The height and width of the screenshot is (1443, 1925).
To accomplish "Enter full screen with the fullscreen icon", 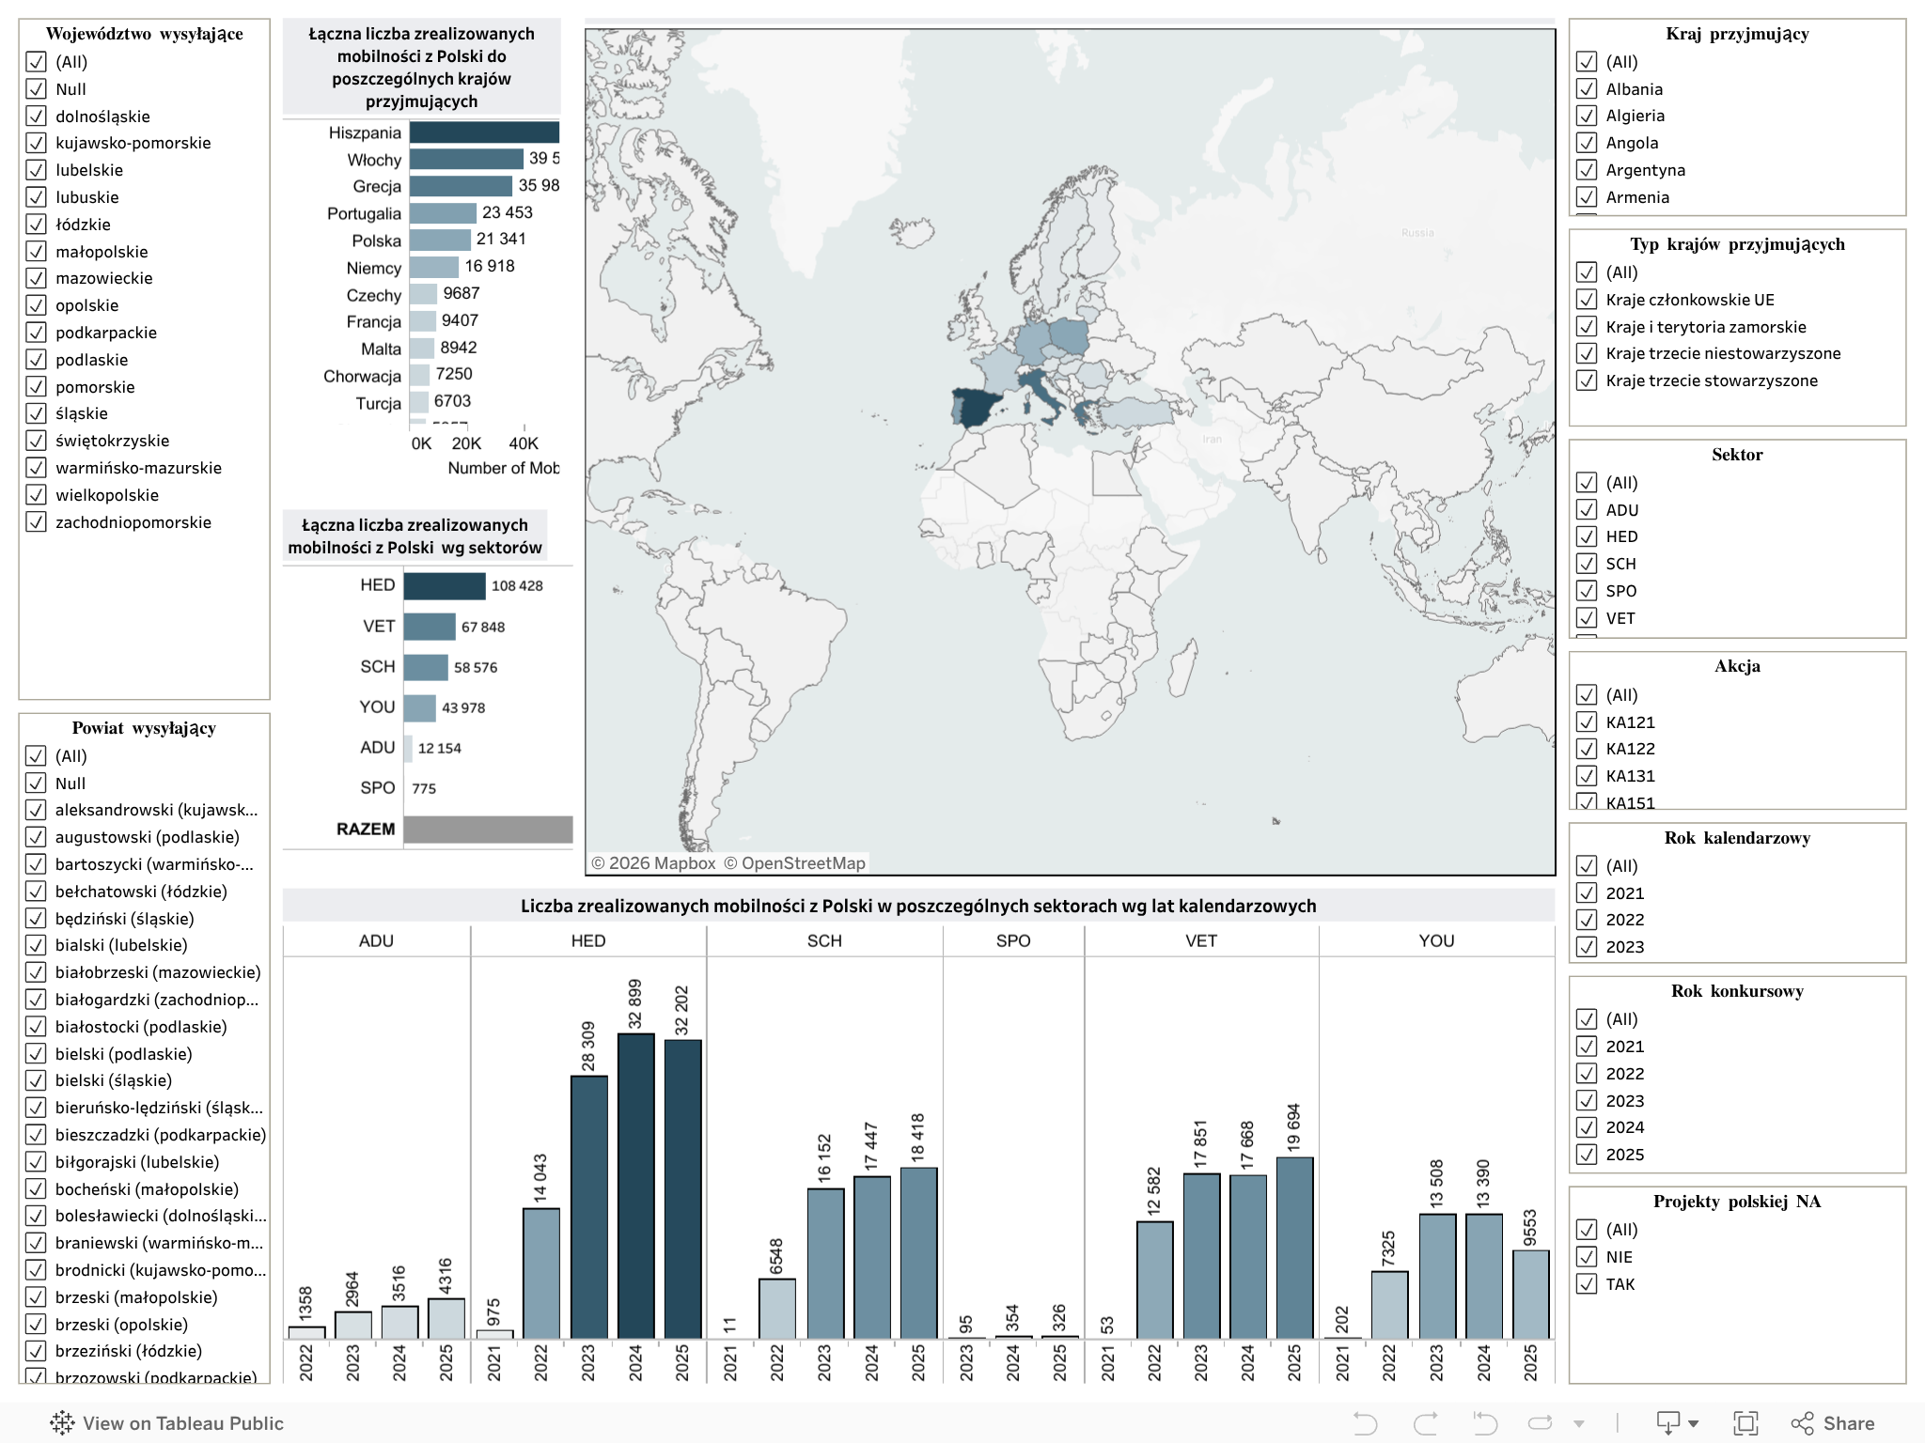I will coord(1745,1423).
